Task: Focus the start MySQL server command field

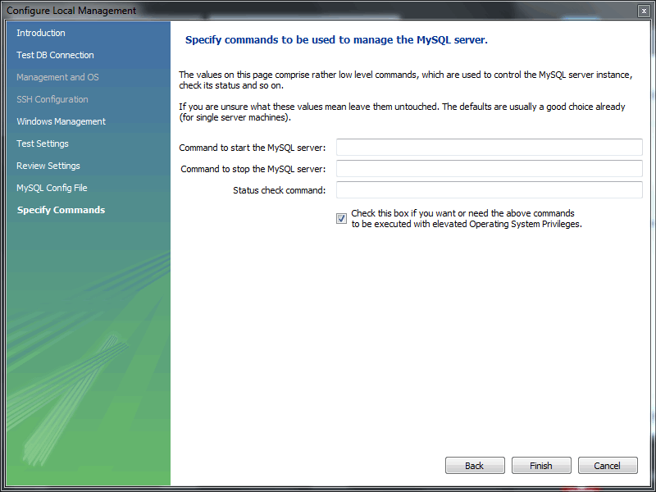Action: click(489, 148)
